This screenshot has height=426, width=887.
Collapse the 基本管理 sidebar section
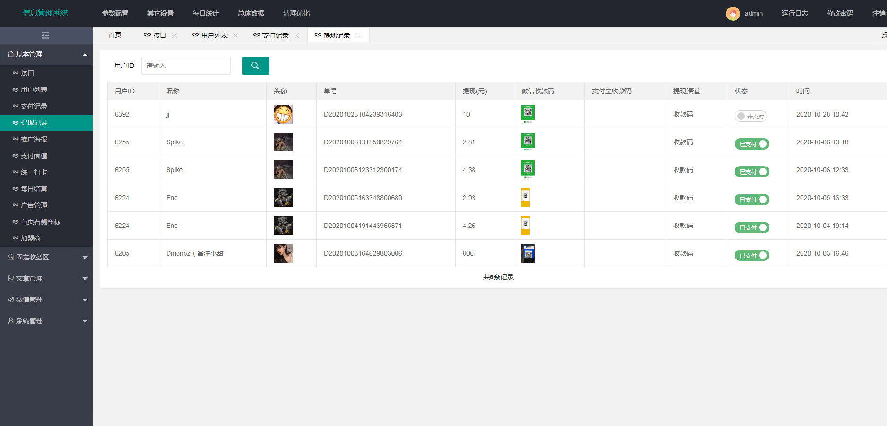coord(46,54)
